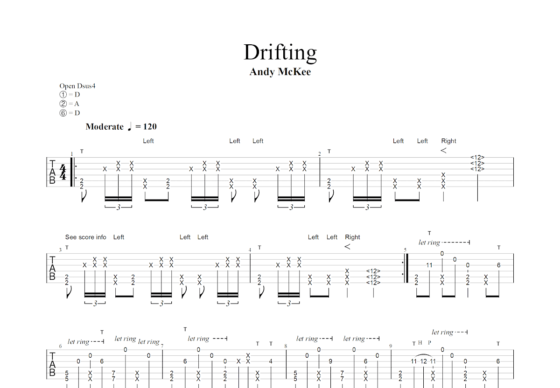Click the "Right" label in measure 2

coord(449,141)
